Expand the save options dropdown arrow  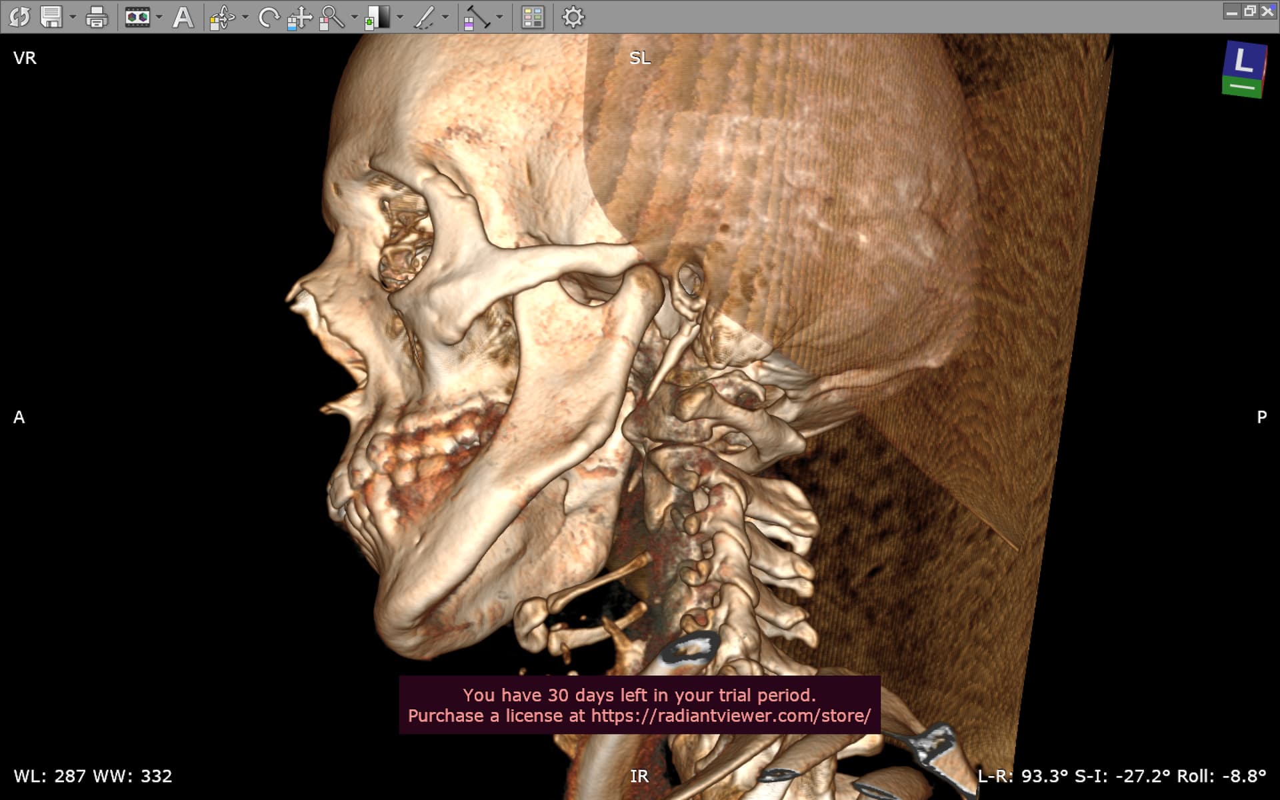pyautogui.click(x=73, y=17)
